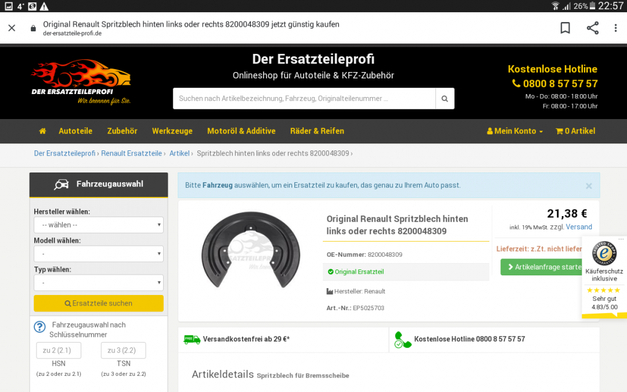Click the price 21,38 €
Viewport: 627px width, 392px height.
click(567, 214)
